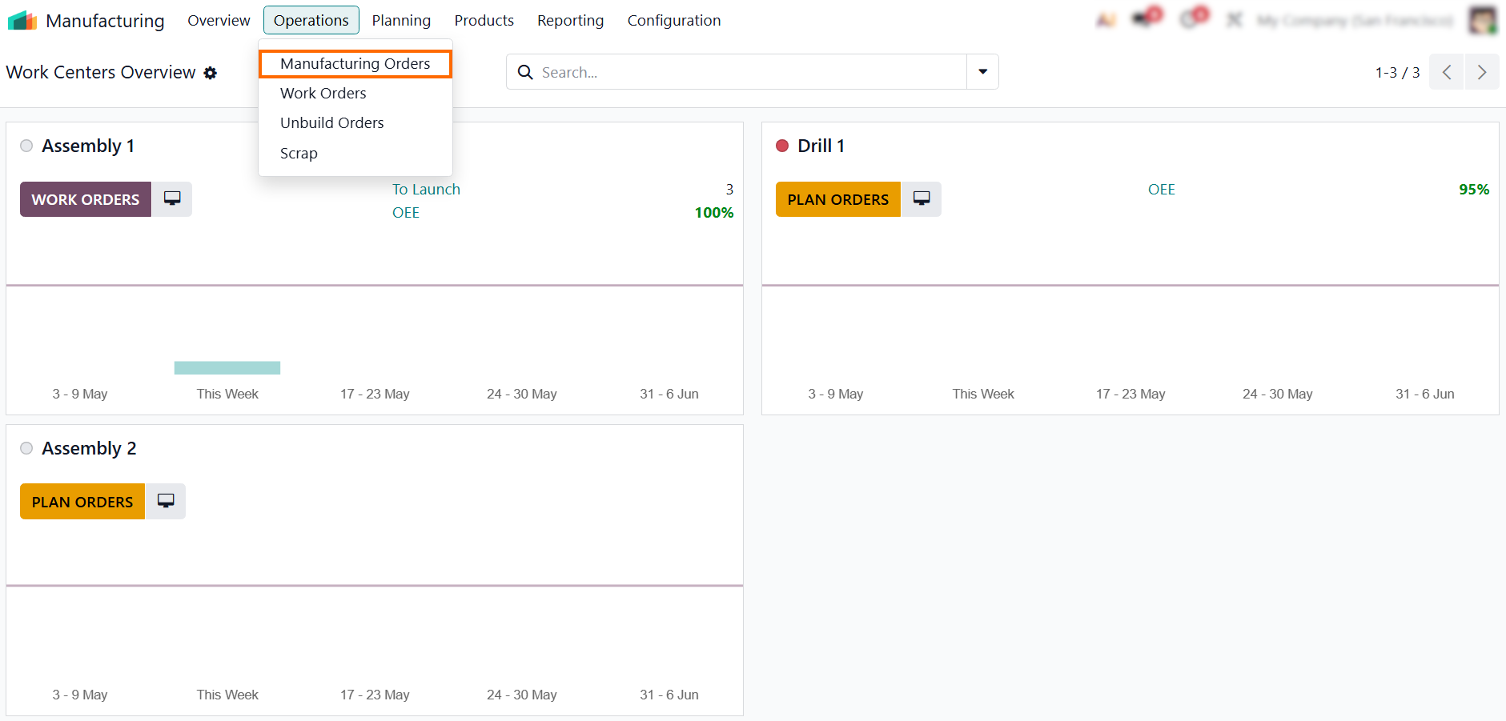The height and width of the screenshot is (721, 1506).
Task: Click the Manufacturing app logo icon
Action: point(22,20)
